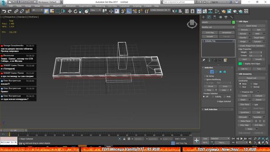The image size is (270, 152).
Task: Click the Create Shape From Selection button
Action: click(x=251, y=46)
